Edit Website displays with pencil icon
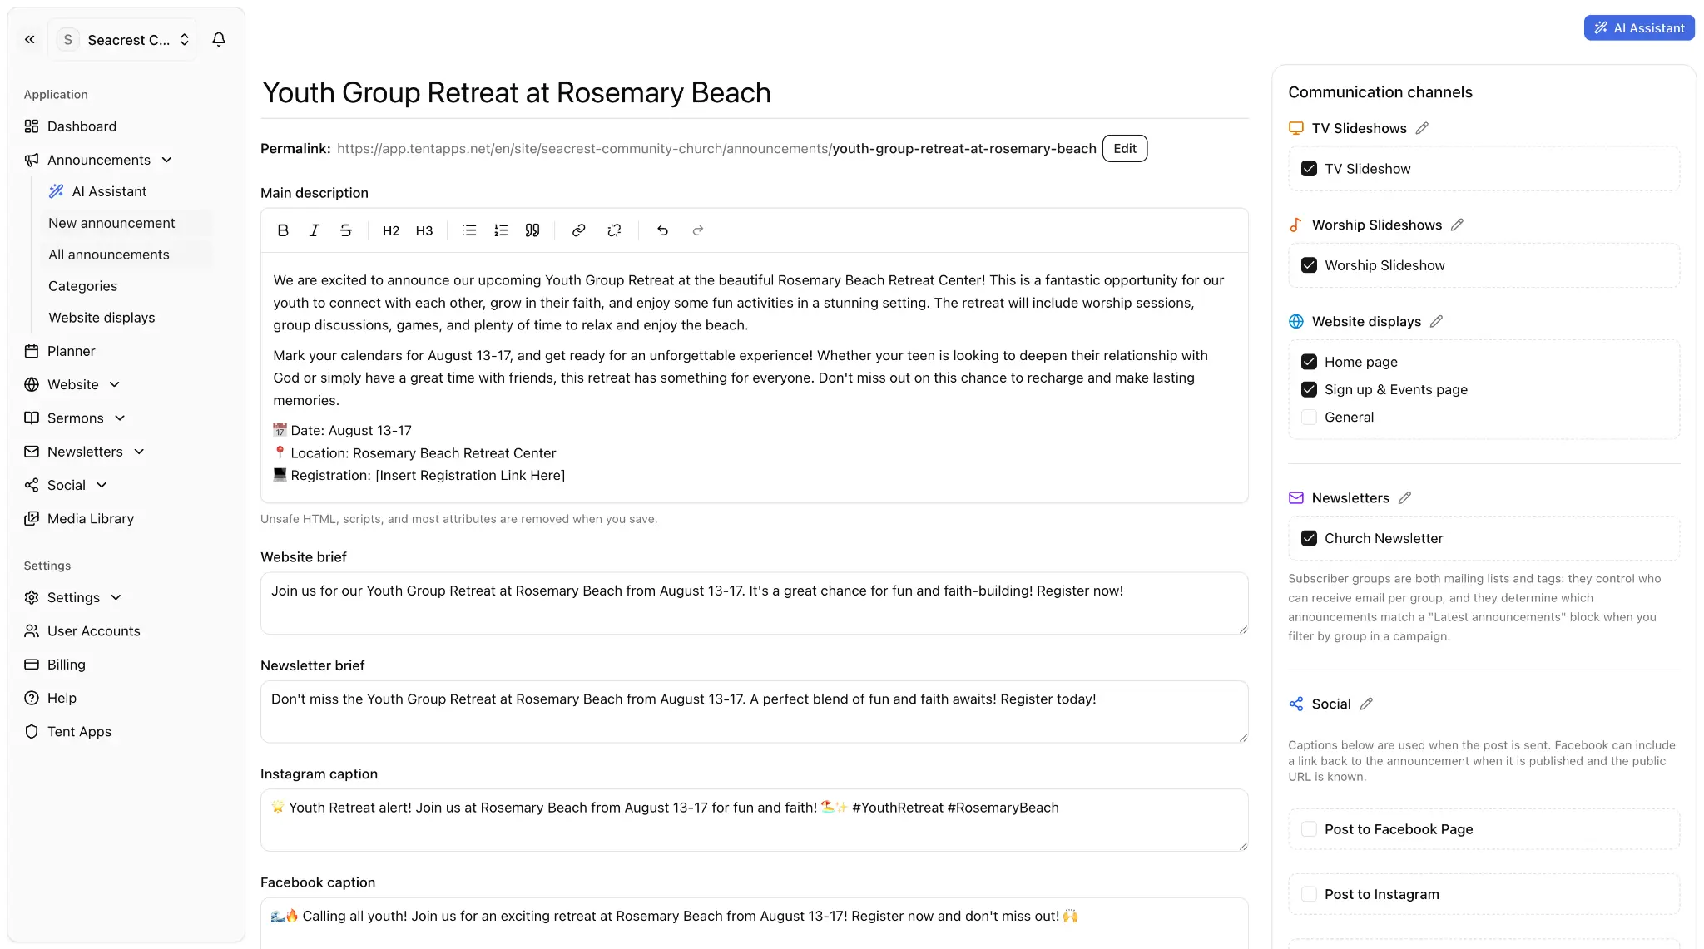The height and width of the screenshot is (949, 1704). point(1436,321)
